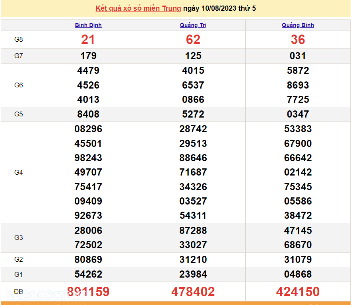Click the special prize number 424150
Viewport: 351px width, 305px height.
coord(298,292)
